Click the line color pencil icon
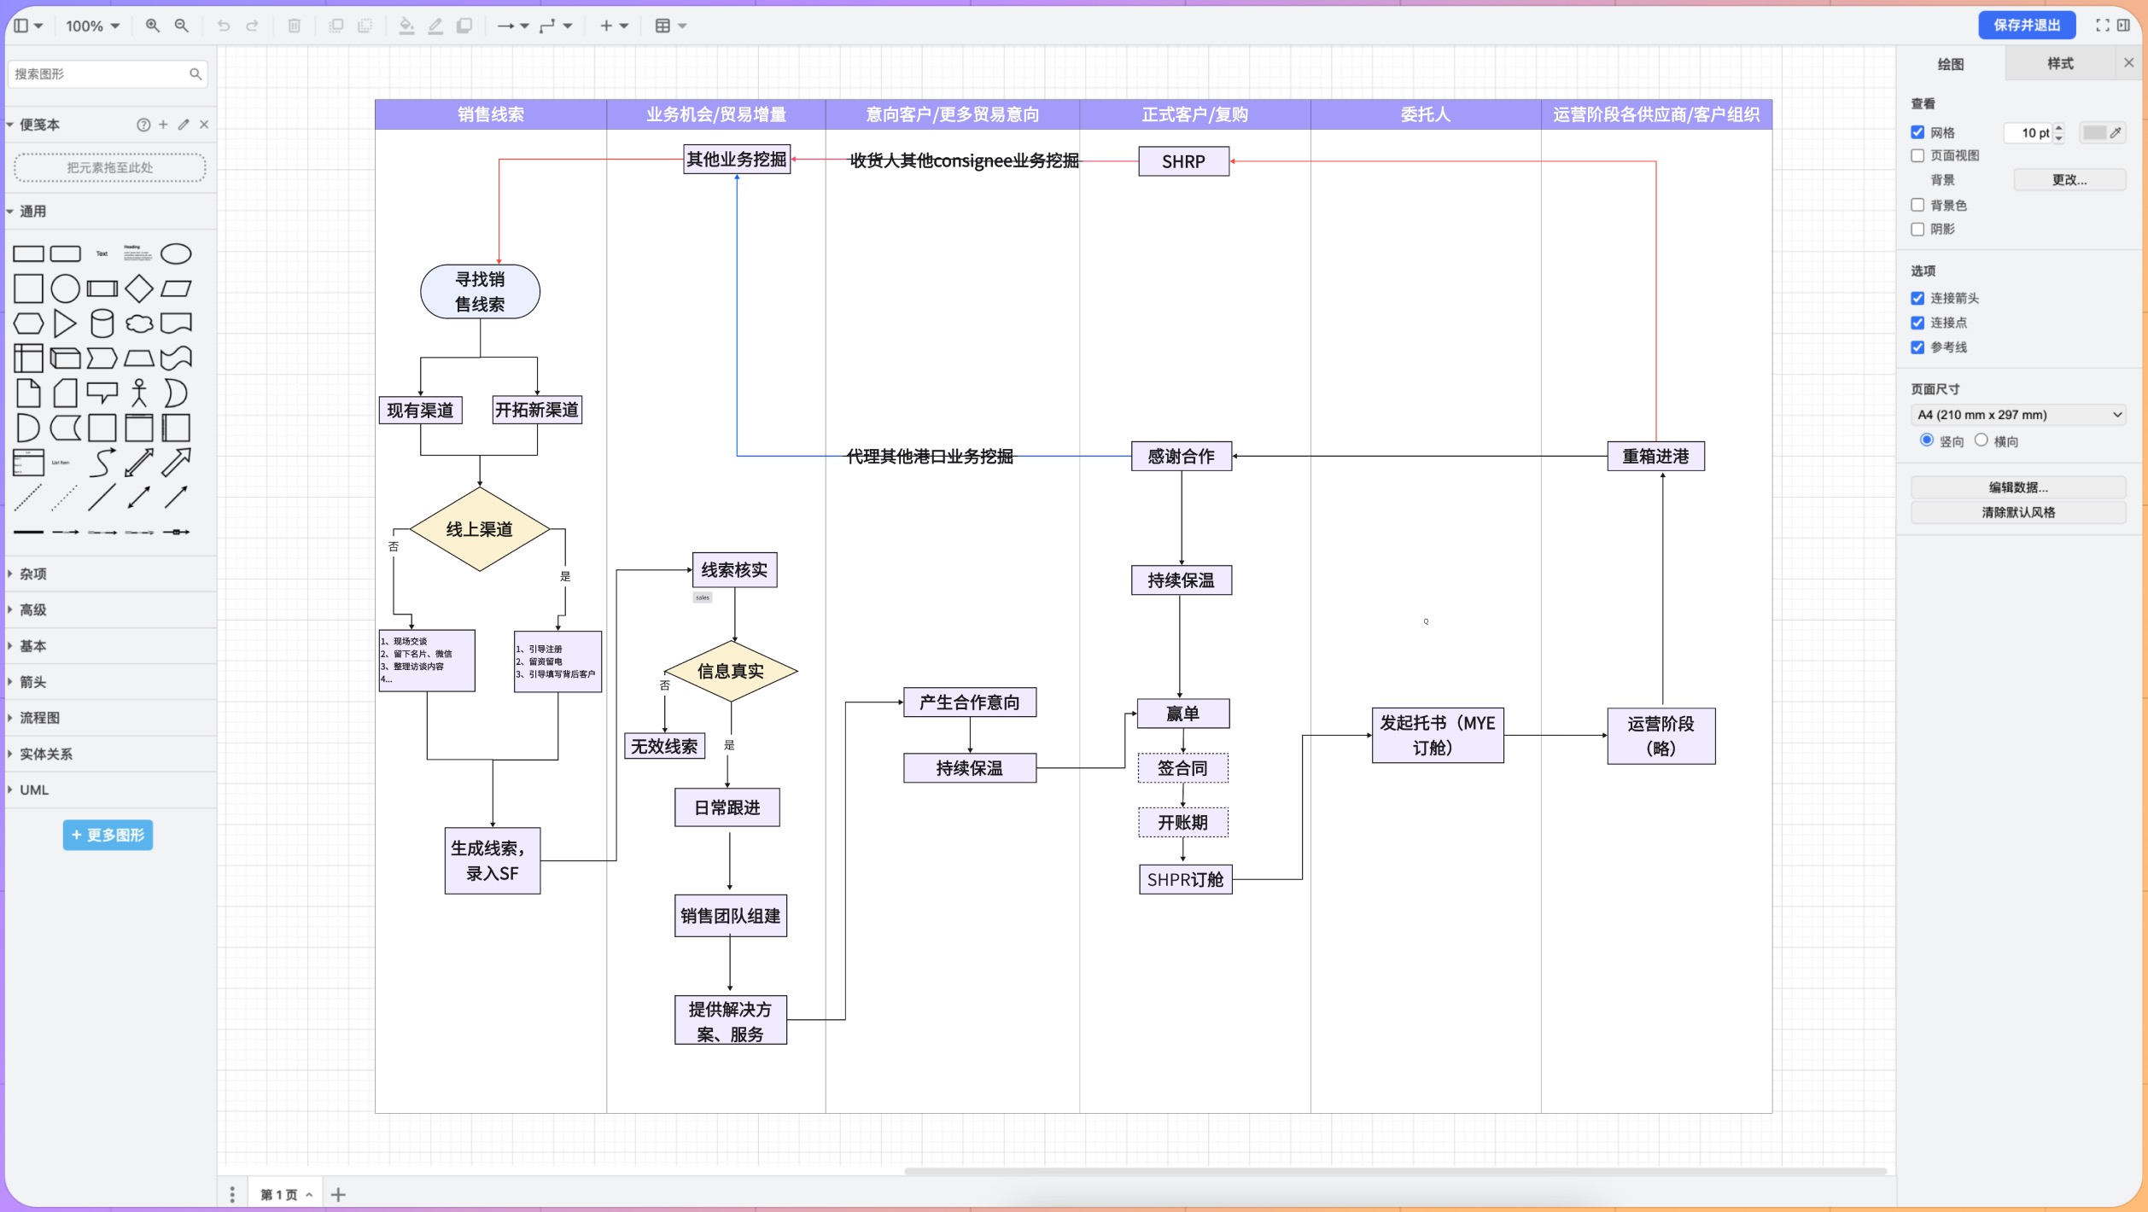 click(x=435, y=26)
